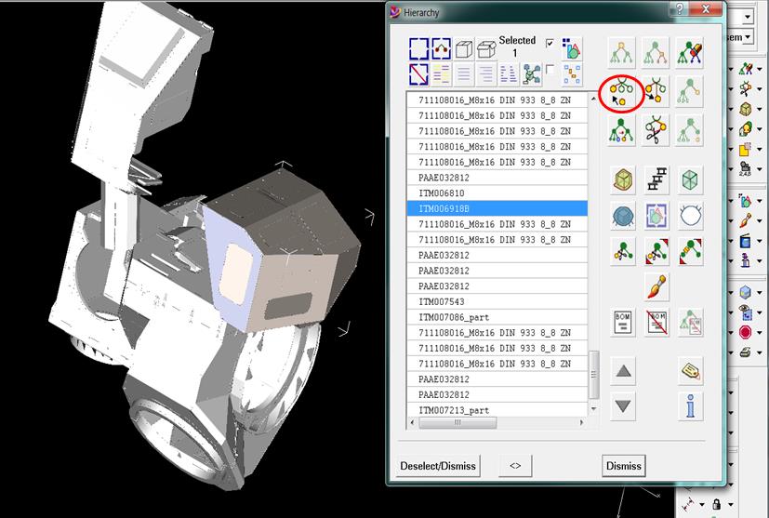Select the highlighted ITM006918B row
Screen dimensions: 769x518
pos(497,209)
